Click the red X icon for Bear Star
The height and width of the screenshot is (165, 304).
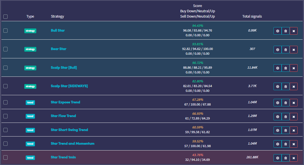tap(294, 50)
